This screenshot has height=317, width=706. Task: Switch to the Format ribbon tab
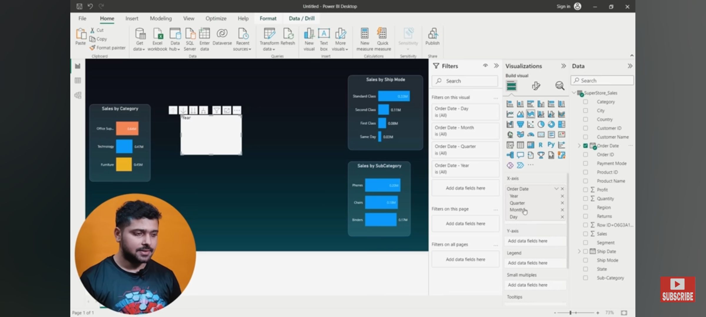[x=268, y=18]
